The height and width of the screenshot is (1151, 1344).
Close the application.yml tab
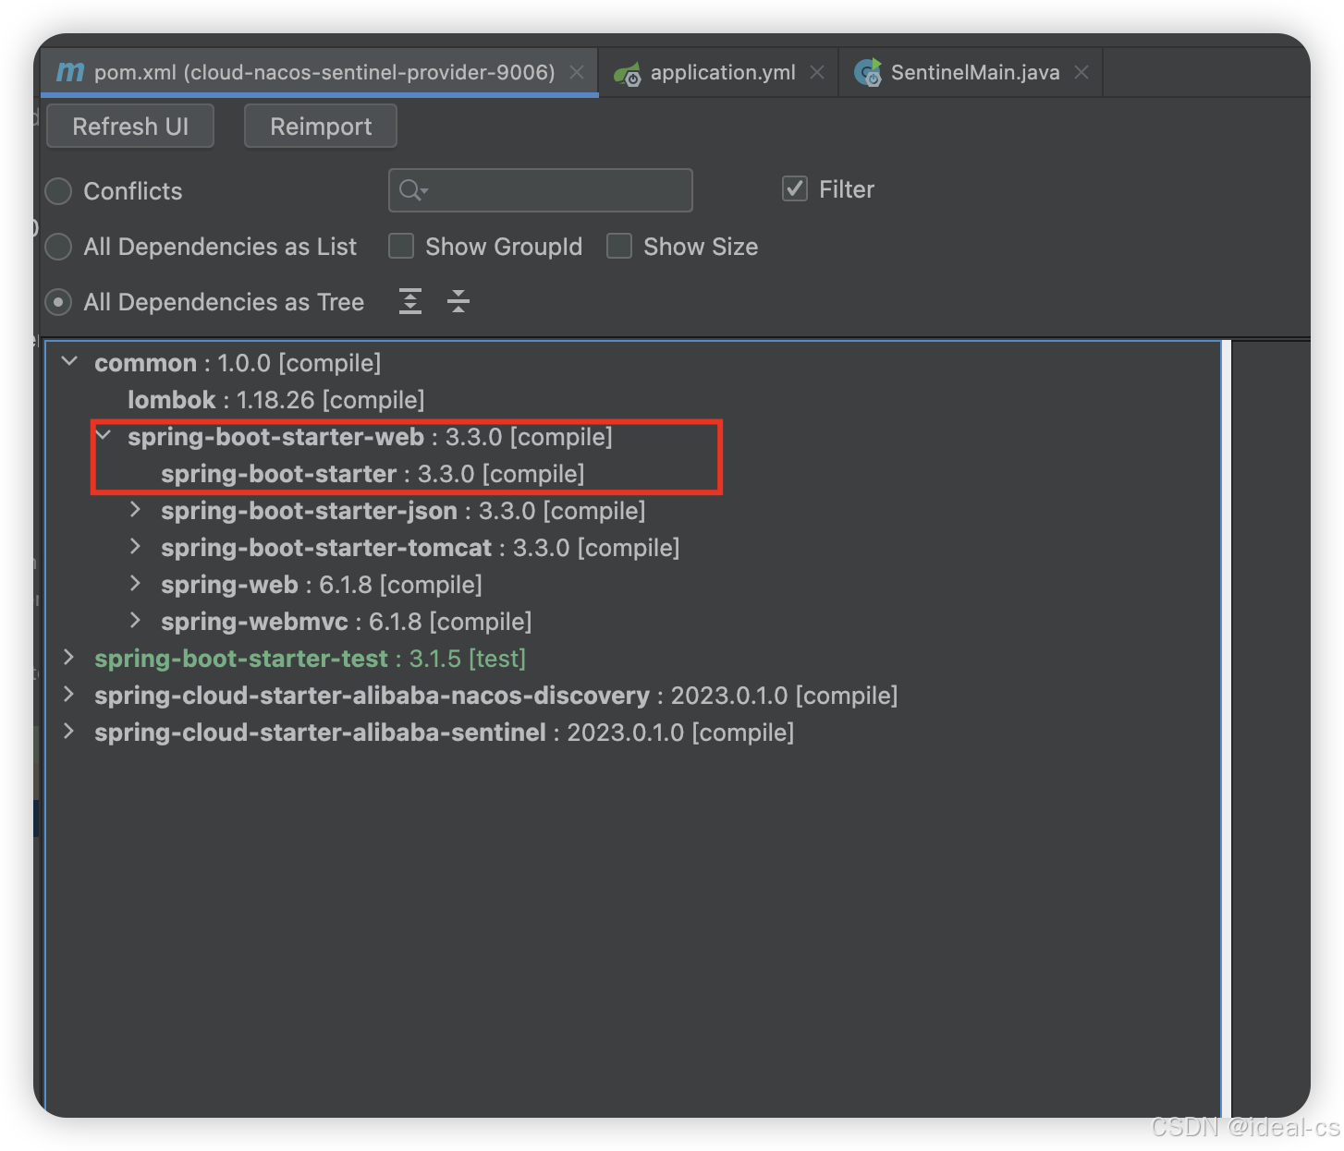[x=817, y=72]
